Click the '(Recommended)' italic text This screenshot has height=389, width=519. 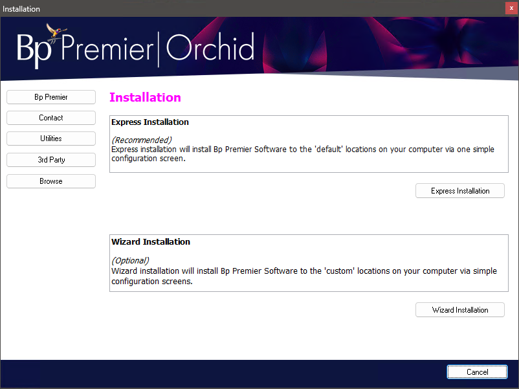(x=142, y=140)
